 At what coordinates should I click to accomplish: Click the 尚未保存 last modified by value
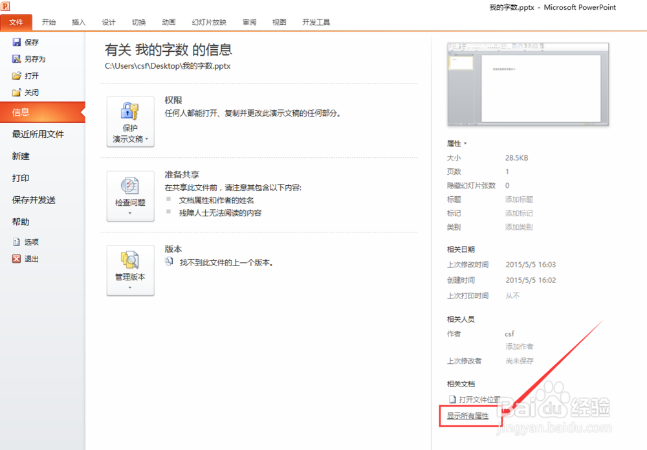coord(520,361)
